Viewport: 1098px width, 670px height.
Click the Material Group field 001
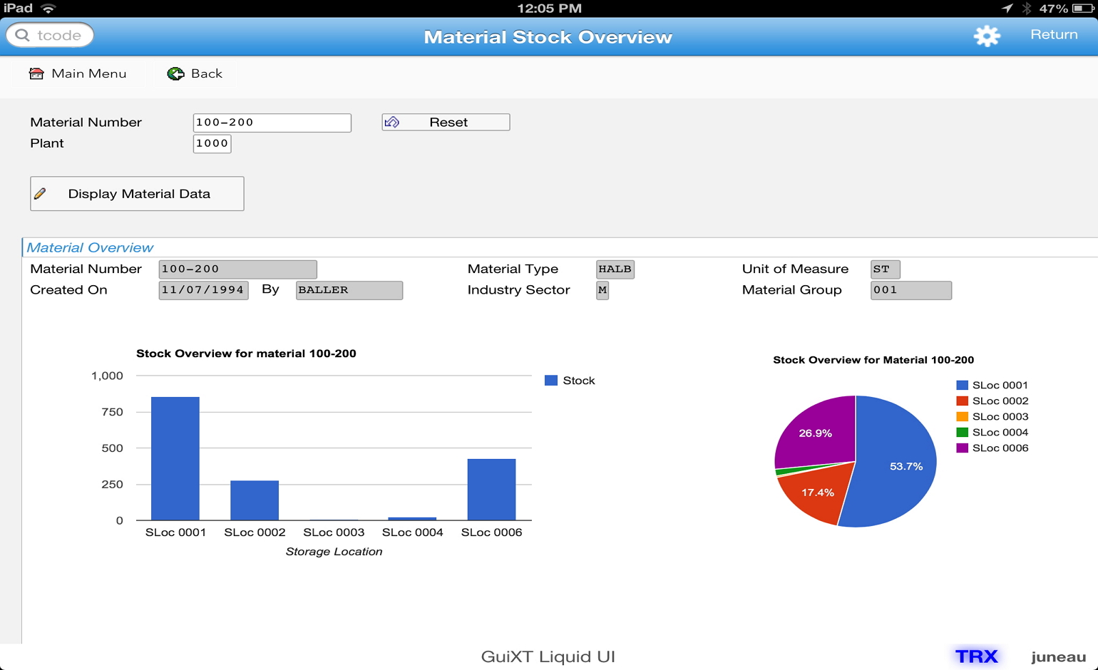(x=910, y=290)
